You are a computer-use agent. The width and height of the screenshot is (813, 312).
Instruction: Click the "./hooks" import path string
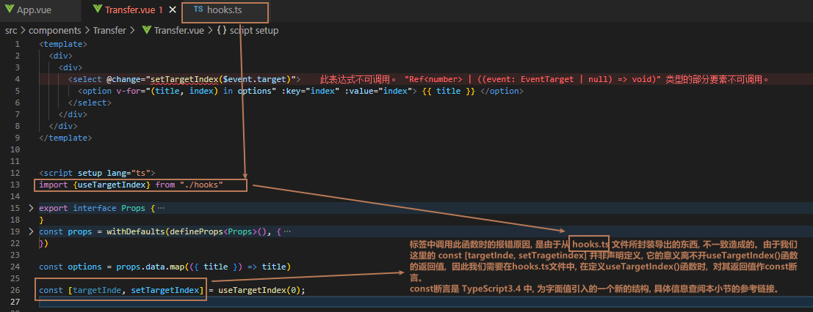click(200, 185)
